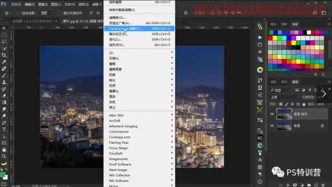
Task: Open the 图像 menu
Action: click(x=42, y=4)
